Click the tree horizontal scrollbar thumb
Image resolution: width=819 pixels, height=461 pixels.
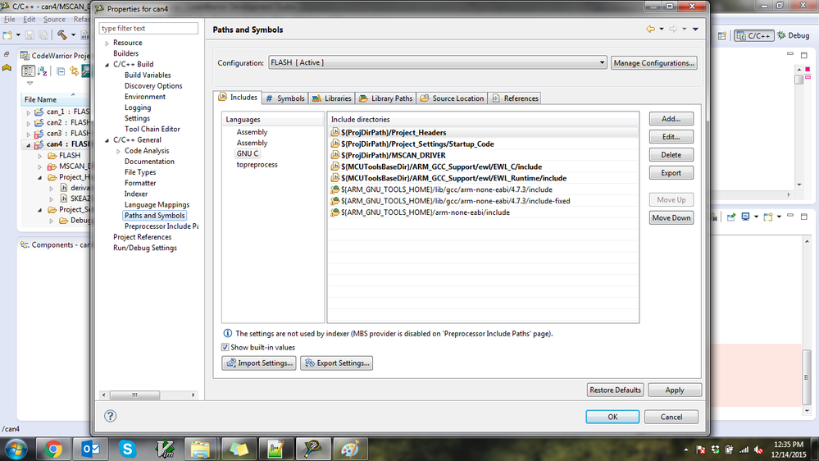click(134, 395)
